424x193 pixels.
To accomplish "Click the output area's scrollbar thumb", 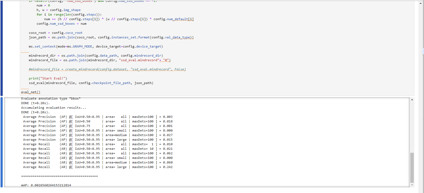I will coord(412,167).
